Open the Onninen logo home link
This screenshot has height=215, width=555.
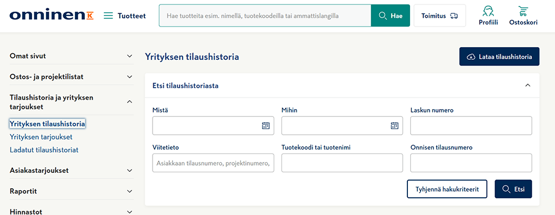[52, 15]
